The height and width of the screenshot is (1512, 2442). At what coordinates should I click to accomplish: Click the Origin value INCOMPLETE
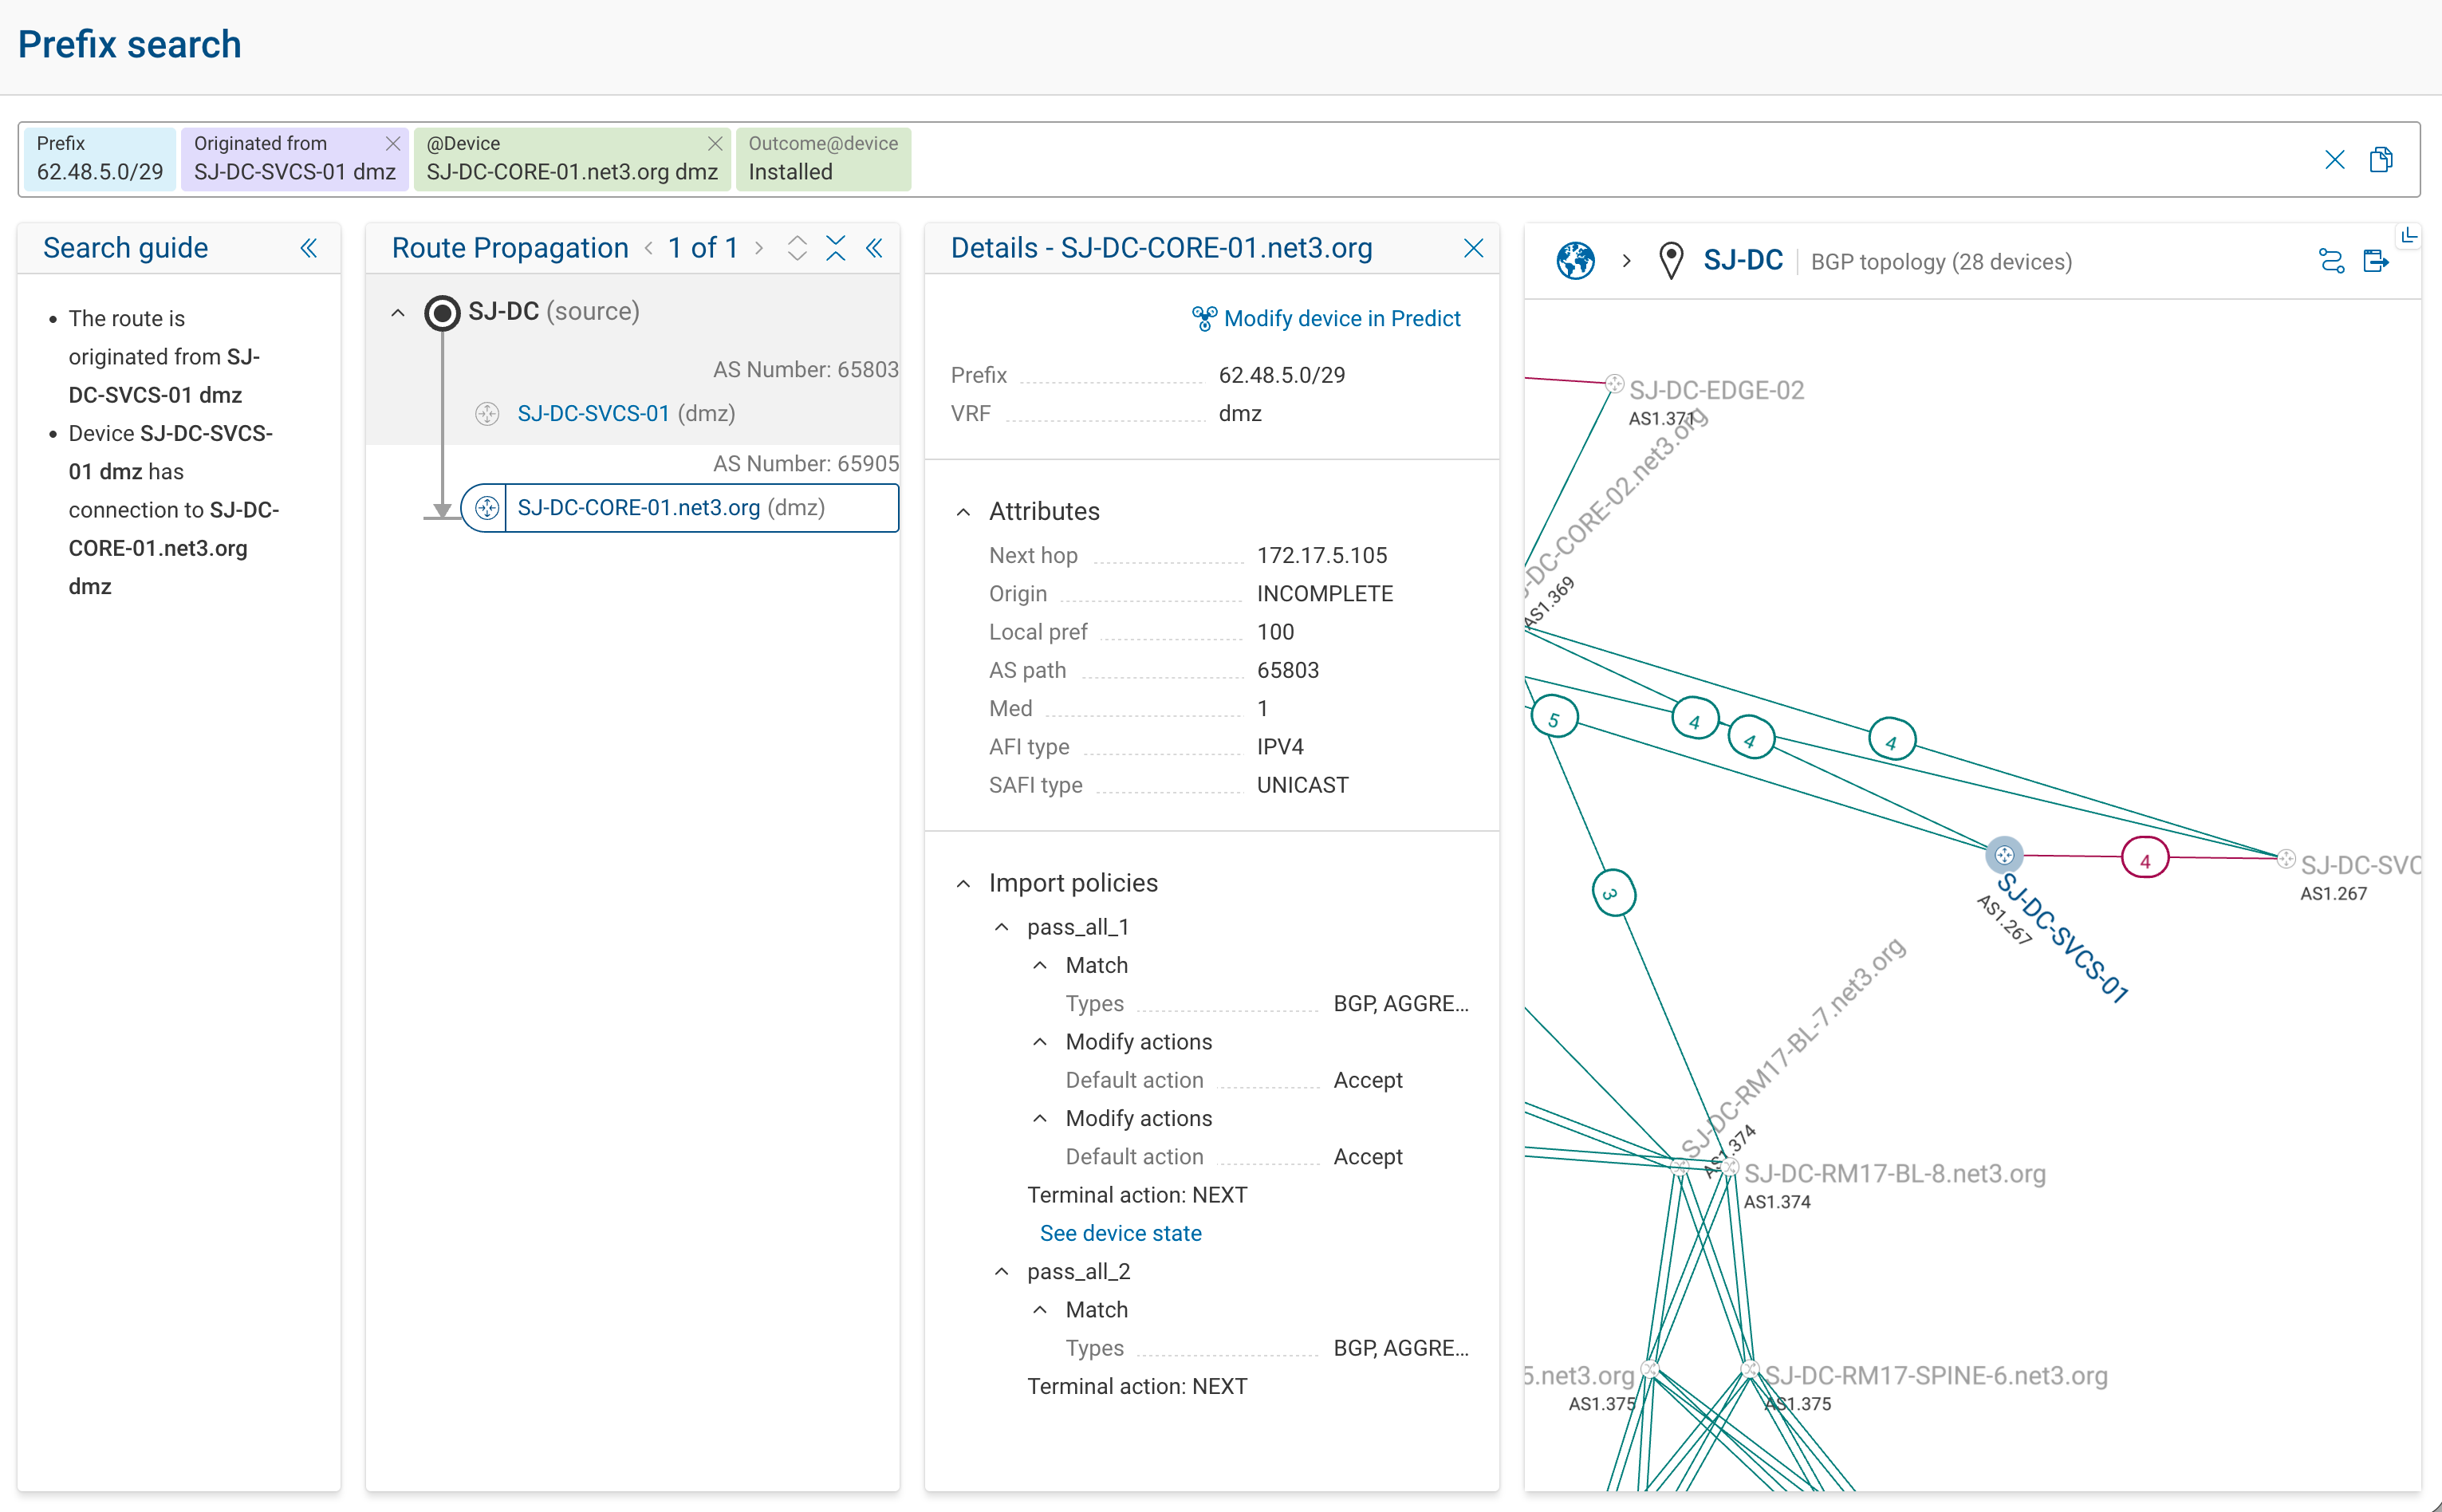[x=1325, y=594]
